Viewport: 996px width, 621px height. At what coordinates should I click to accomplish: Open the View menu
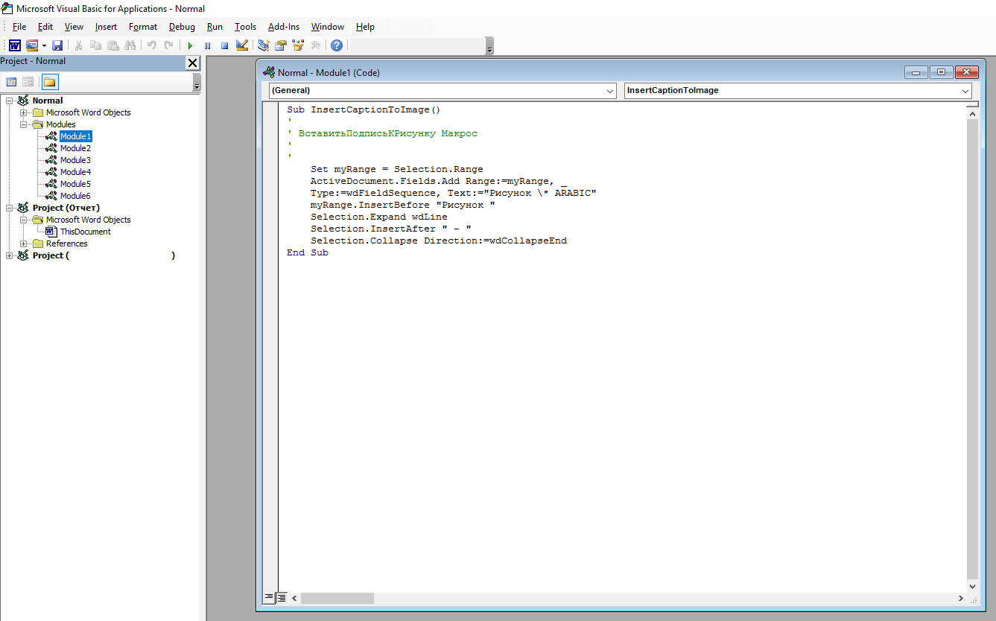click(x=74, y=27)
